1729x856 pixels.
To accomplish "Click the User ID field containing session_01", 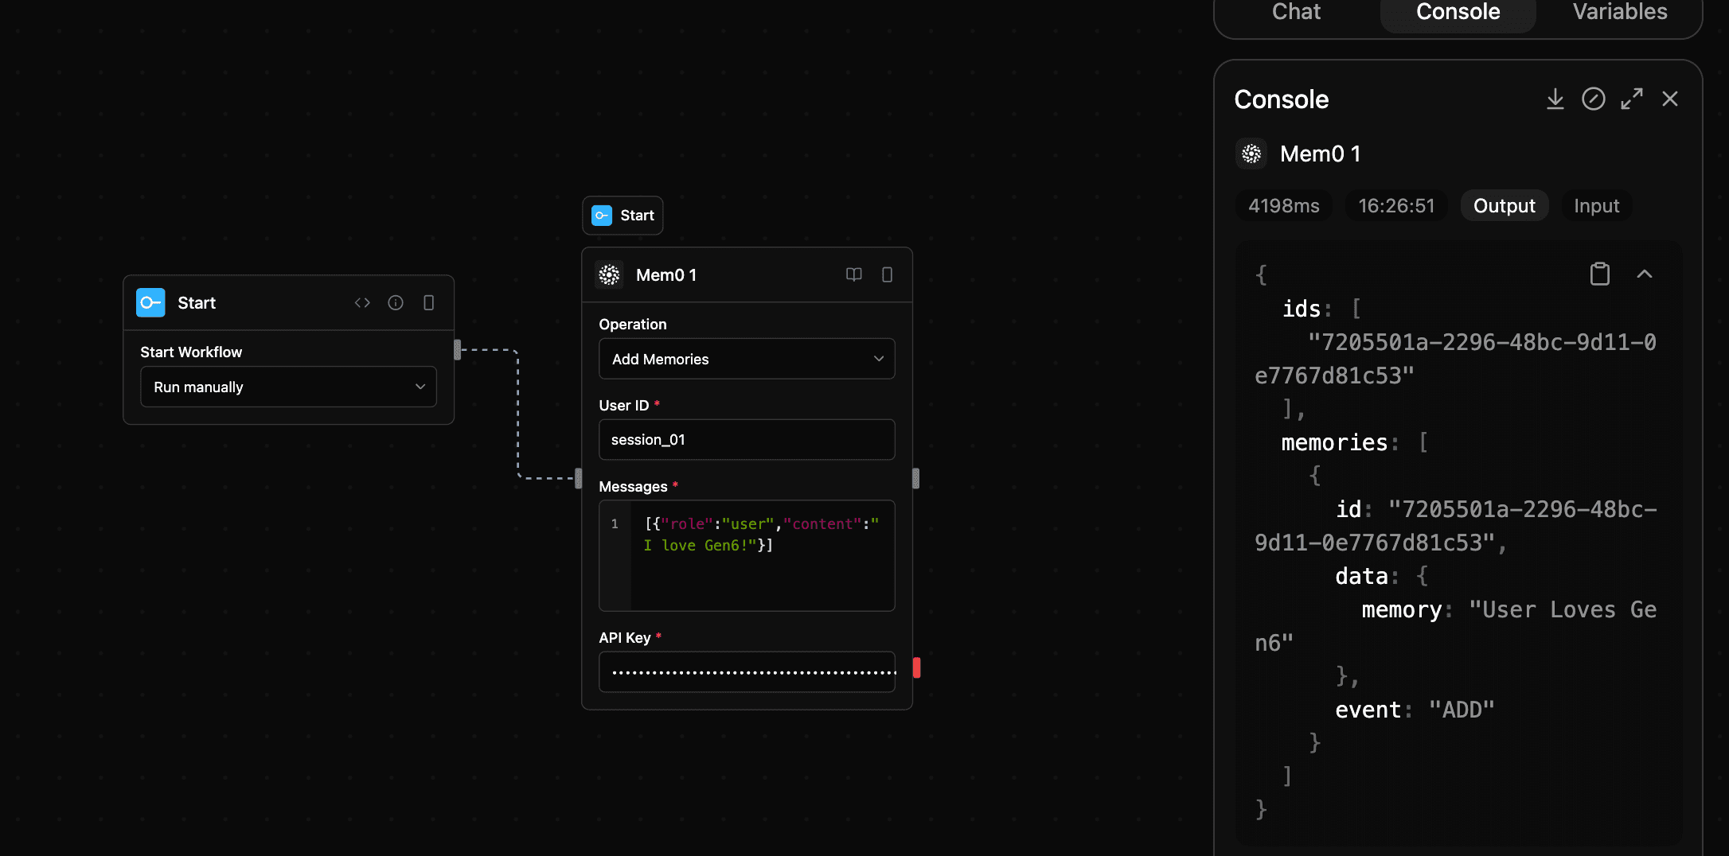I will tap(746, 439).
